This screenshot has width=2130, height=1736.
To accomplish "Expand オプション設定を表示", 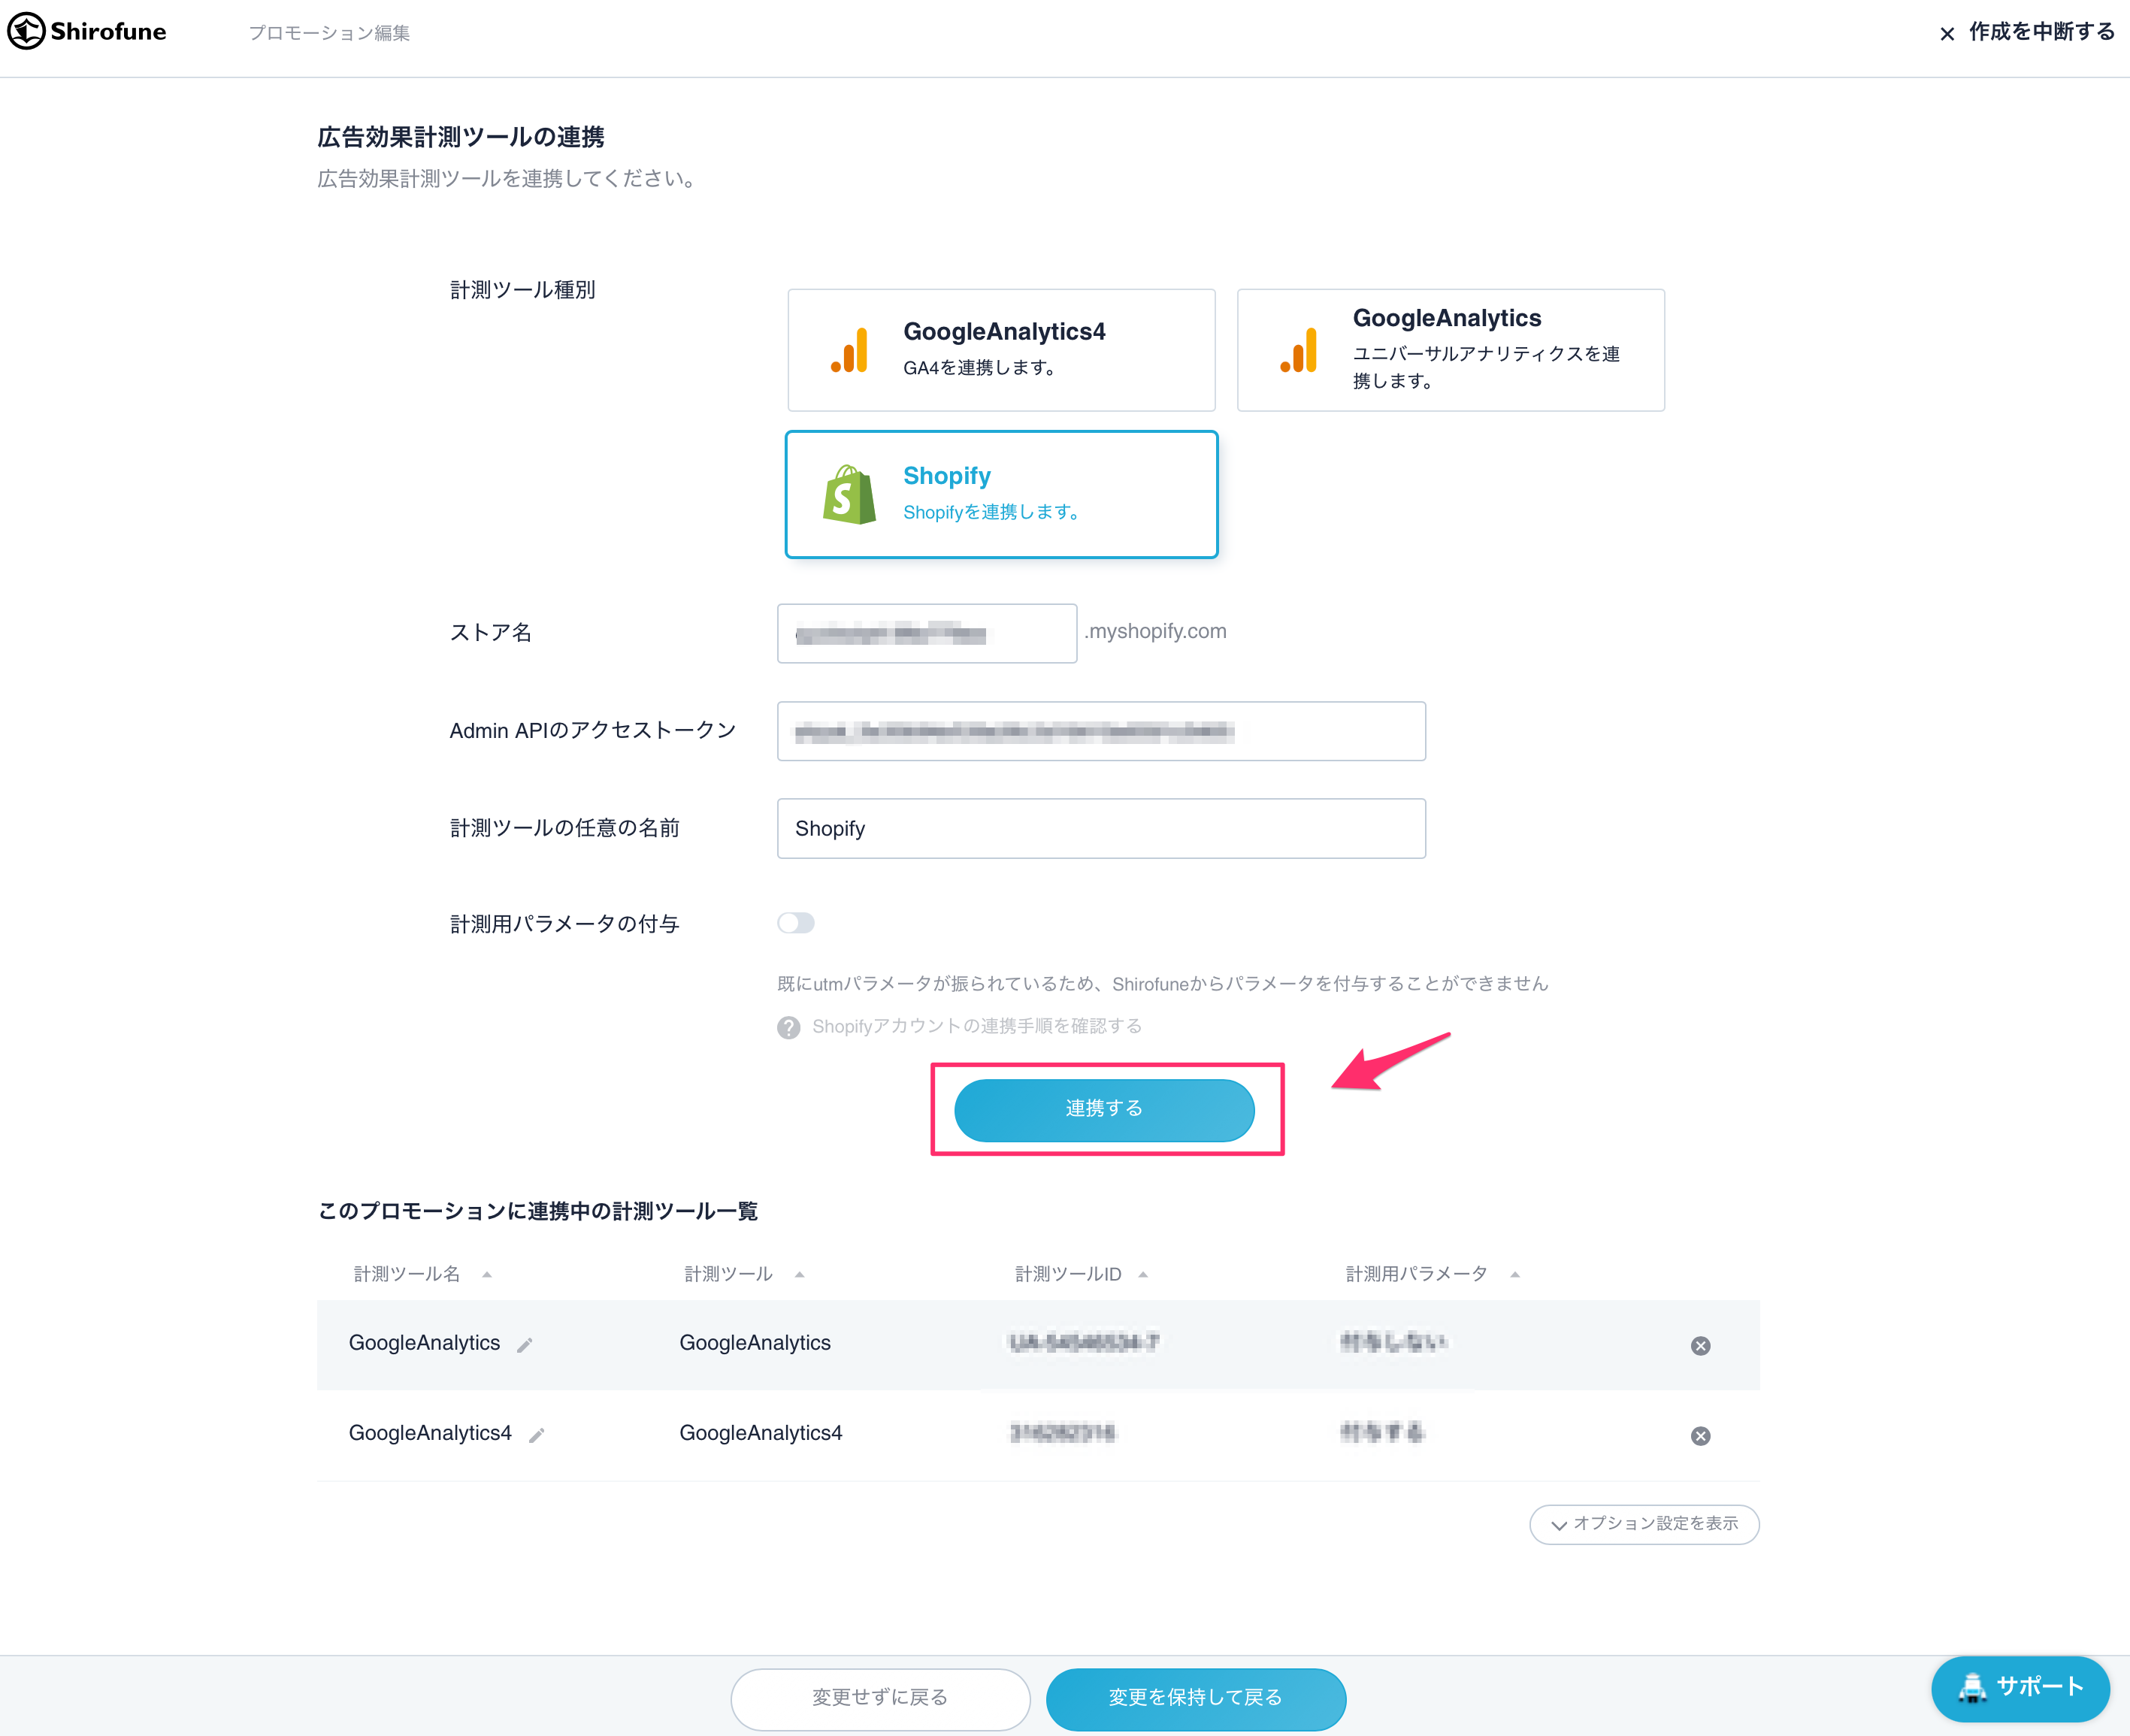I will click(1644, 1524).
